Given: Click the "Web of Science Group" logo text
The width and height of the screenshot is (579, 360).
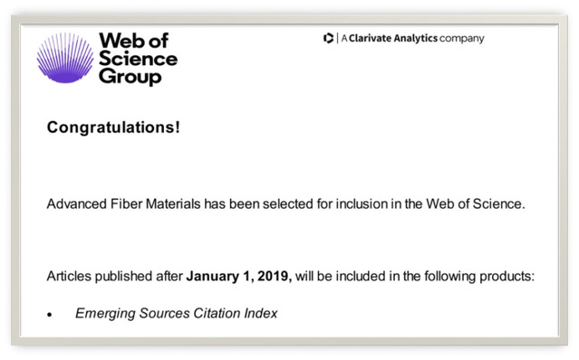Looking at the screenshot, I should click(138, 59).
